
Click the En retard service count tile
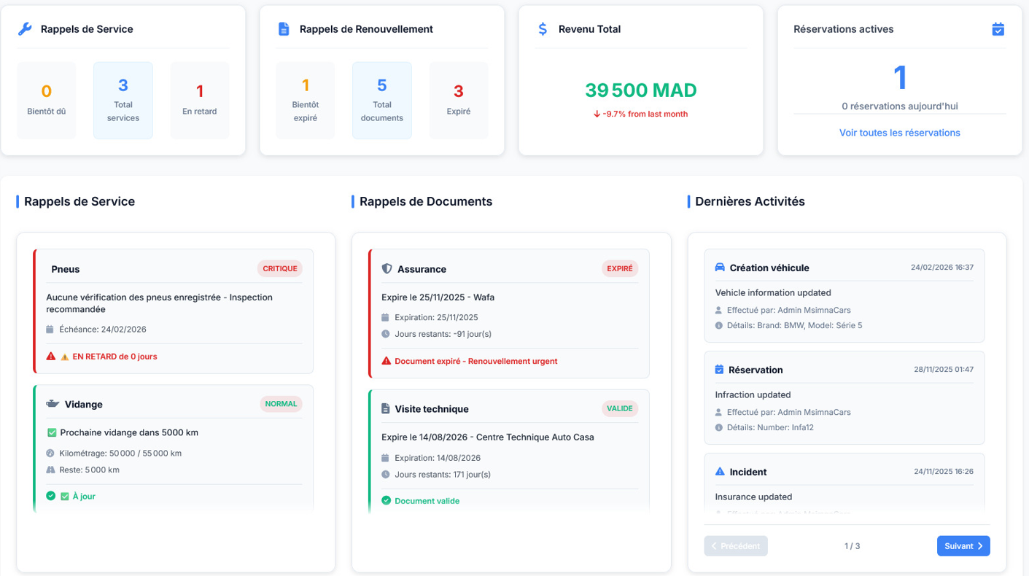click(200, 101)
